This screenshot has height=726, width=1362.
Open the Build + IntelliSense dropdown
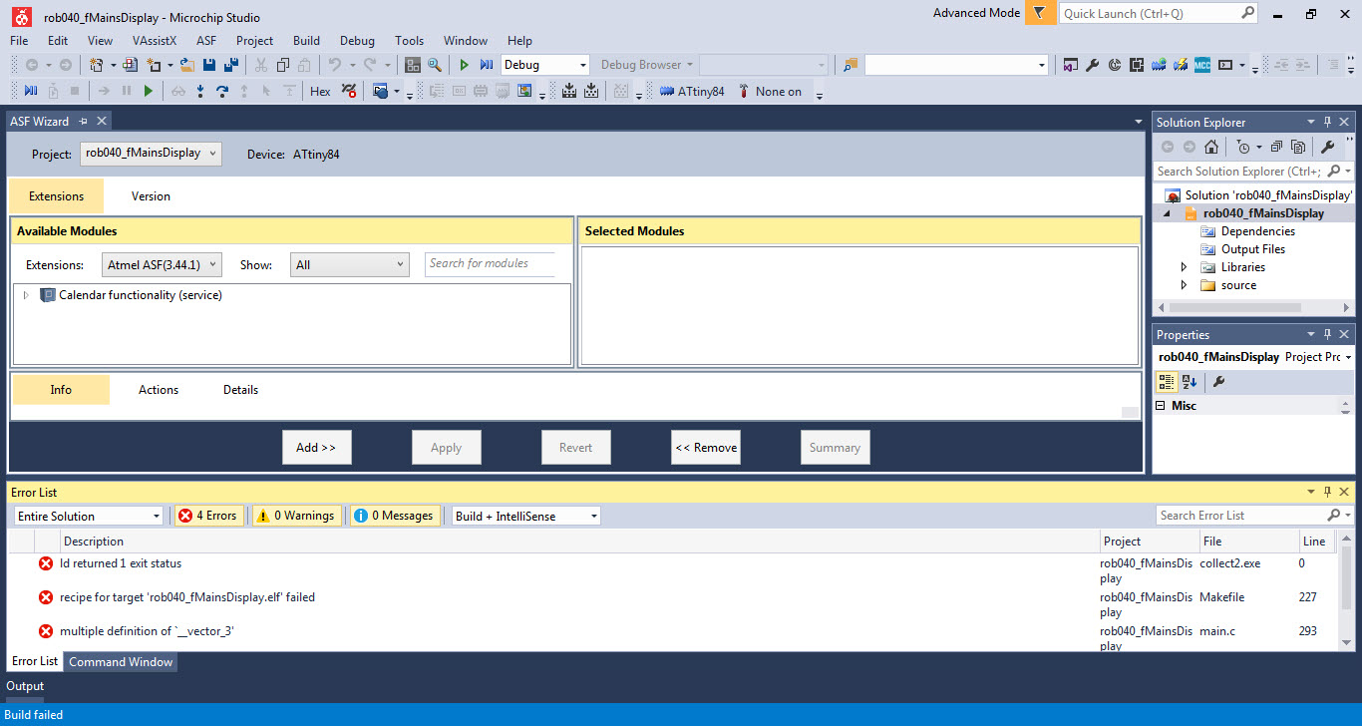[x=526, y=516]
